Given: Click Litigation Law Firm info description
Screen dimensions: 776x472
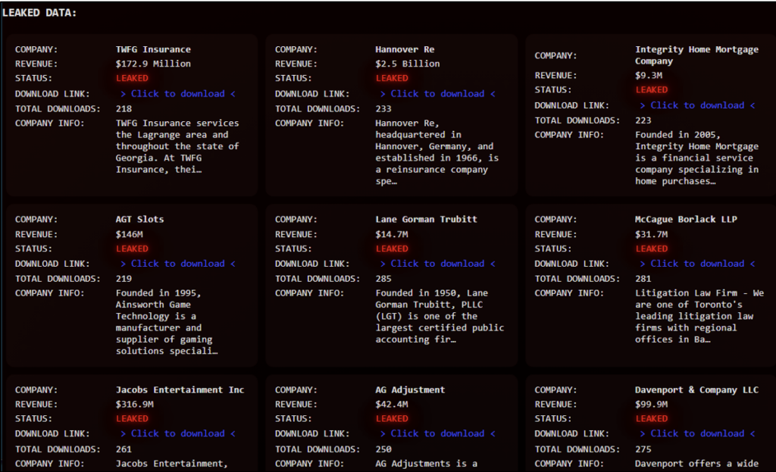Looking at the screenshot, I should coord(699,316).
